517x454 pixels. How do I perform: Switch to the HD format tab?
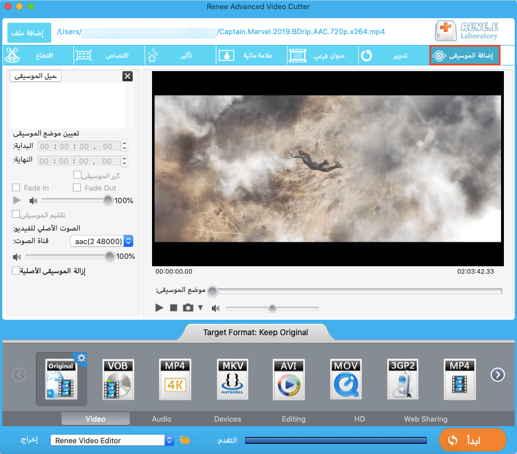pyautogui.click(x=359, y=419)
